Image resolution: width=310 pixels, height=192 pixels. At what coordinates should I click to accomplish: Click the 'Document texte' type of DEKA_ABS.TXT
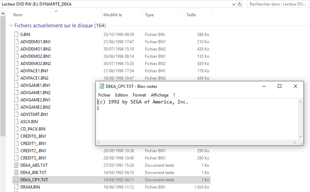tap(159, 165)
